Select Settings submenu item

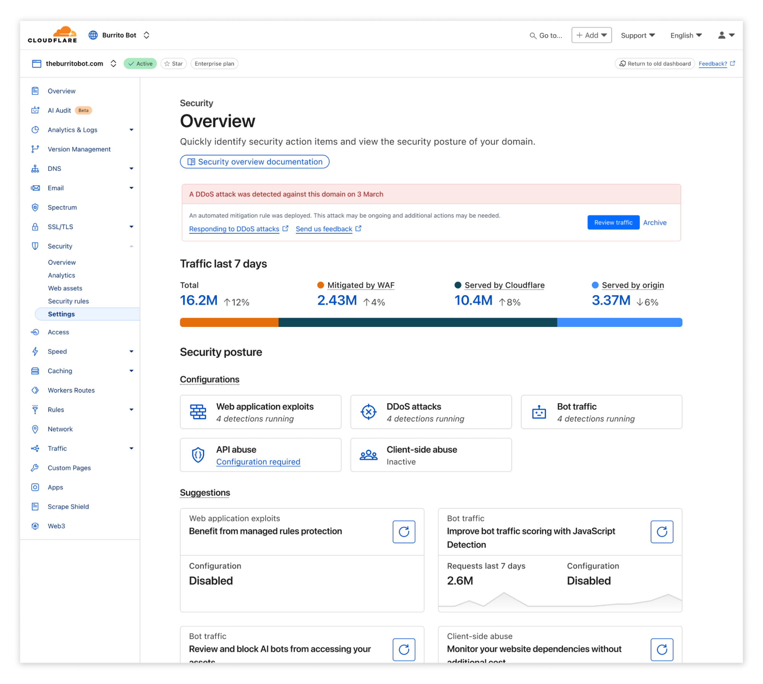point(87,314)
